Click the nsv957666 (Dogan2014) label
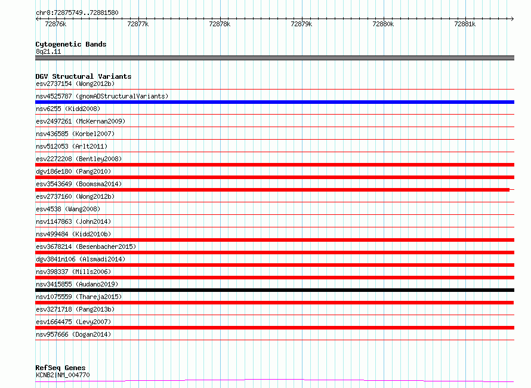The image size is (531, 388). click(73, 334)
